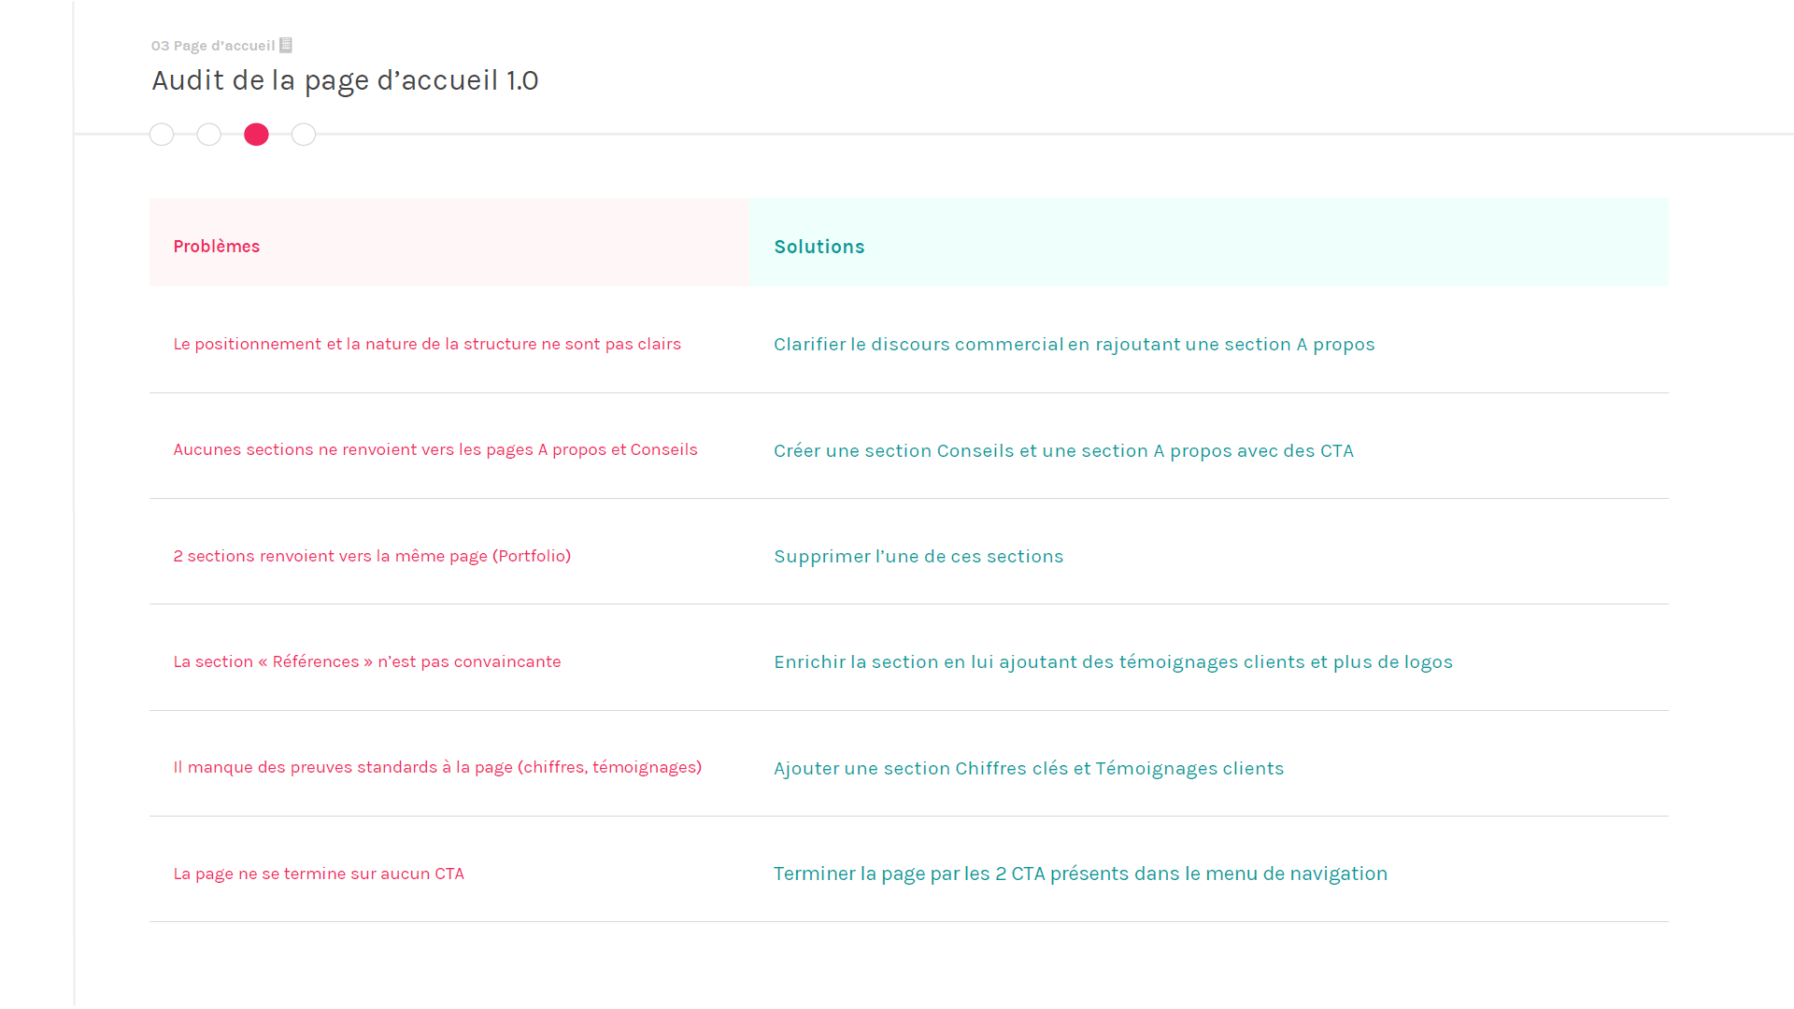The image size is (1794, 1009).
Task: Click 'Clarifier le discours commercial' solution
Action: [x=1074, y=345]
